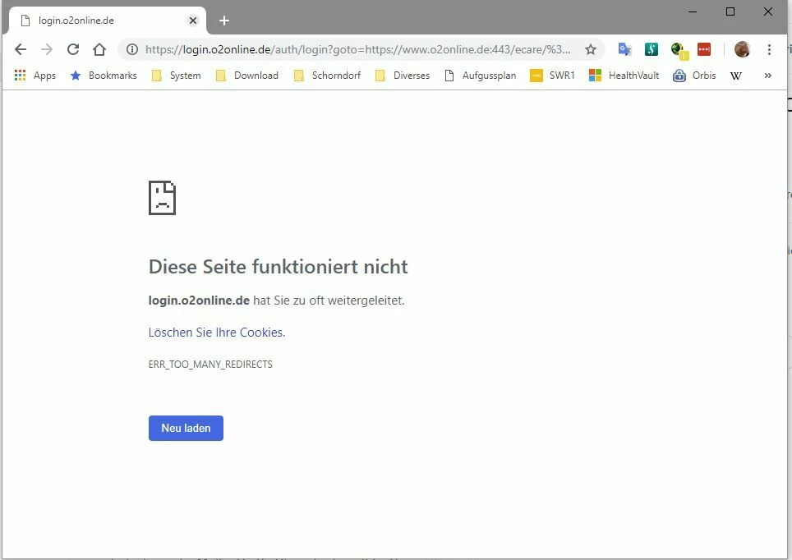Click the bold login.o2online.de text

click(x=199, y=301)
